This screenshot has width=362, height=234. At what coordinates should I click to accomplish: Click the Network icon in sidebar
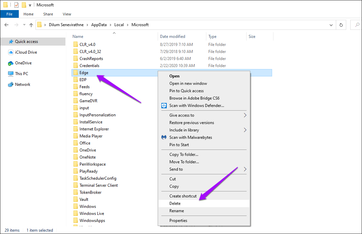pyautogui.click(x=11, y=84)
